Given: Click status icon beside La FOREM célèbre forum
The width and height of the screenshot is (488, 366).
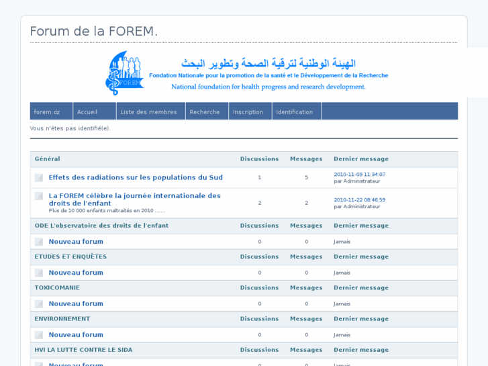Looking at the screenshot, I should click(39, 196).
